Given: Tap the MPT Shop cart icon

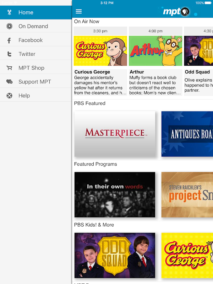Looking at the screenshot, I should pyautogui.click(x=10, y=68).
